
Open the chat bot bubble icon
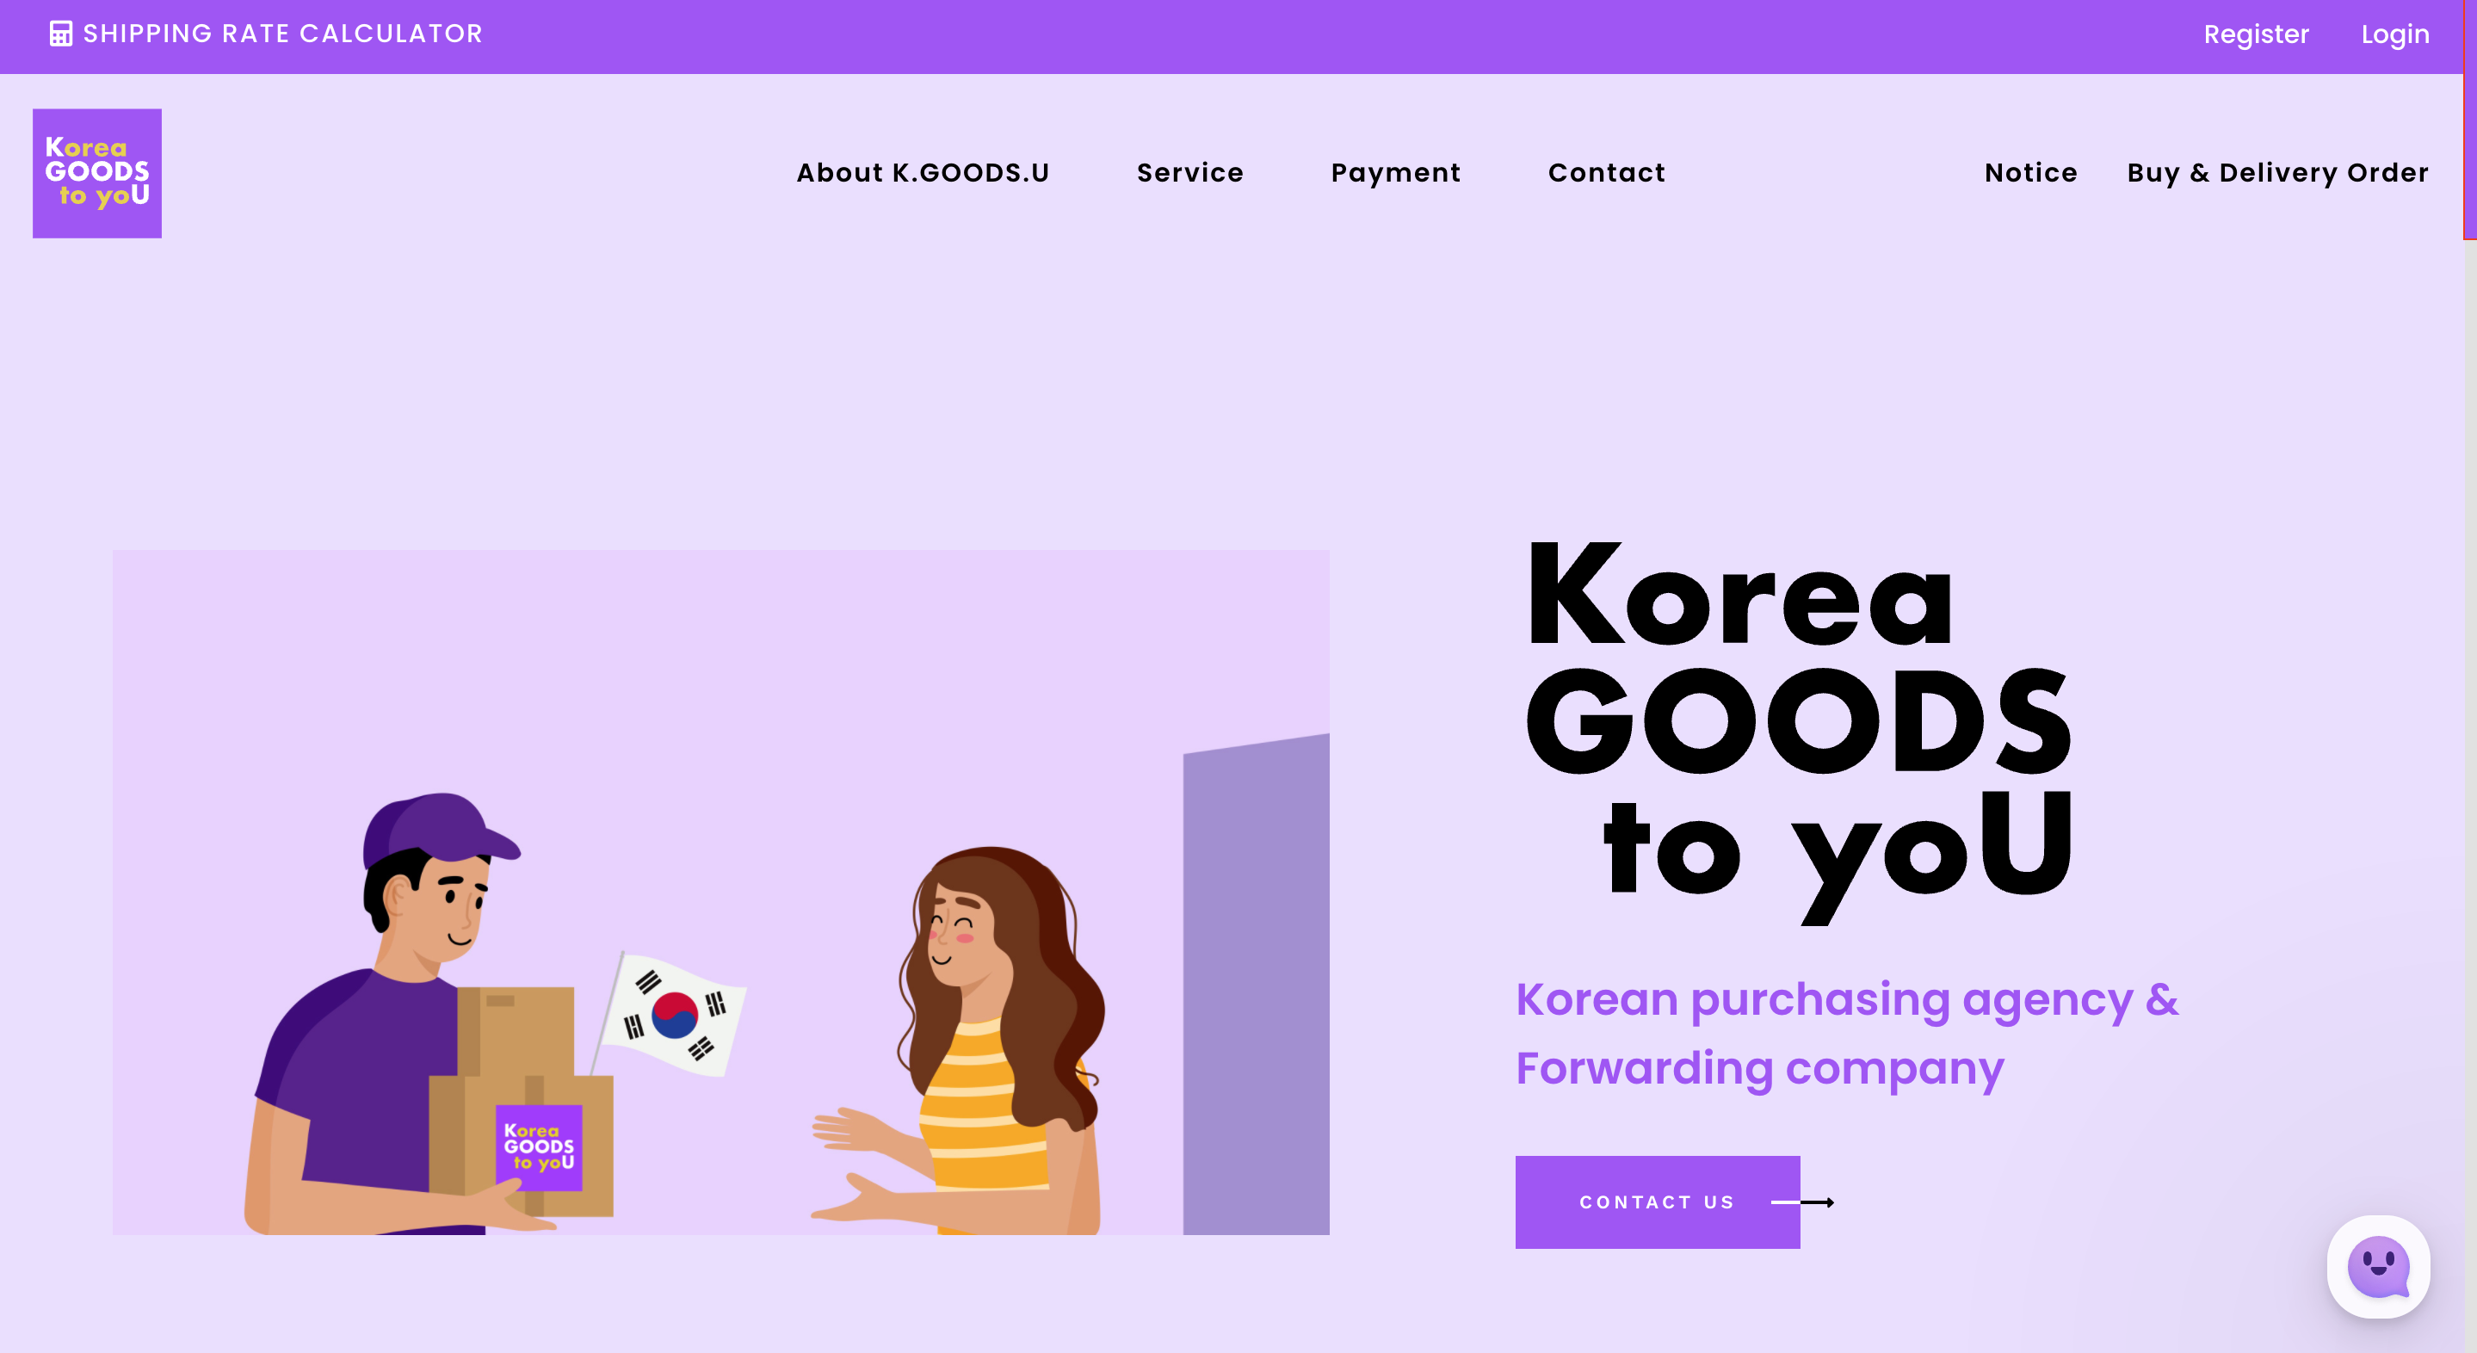point(2378,1266)
